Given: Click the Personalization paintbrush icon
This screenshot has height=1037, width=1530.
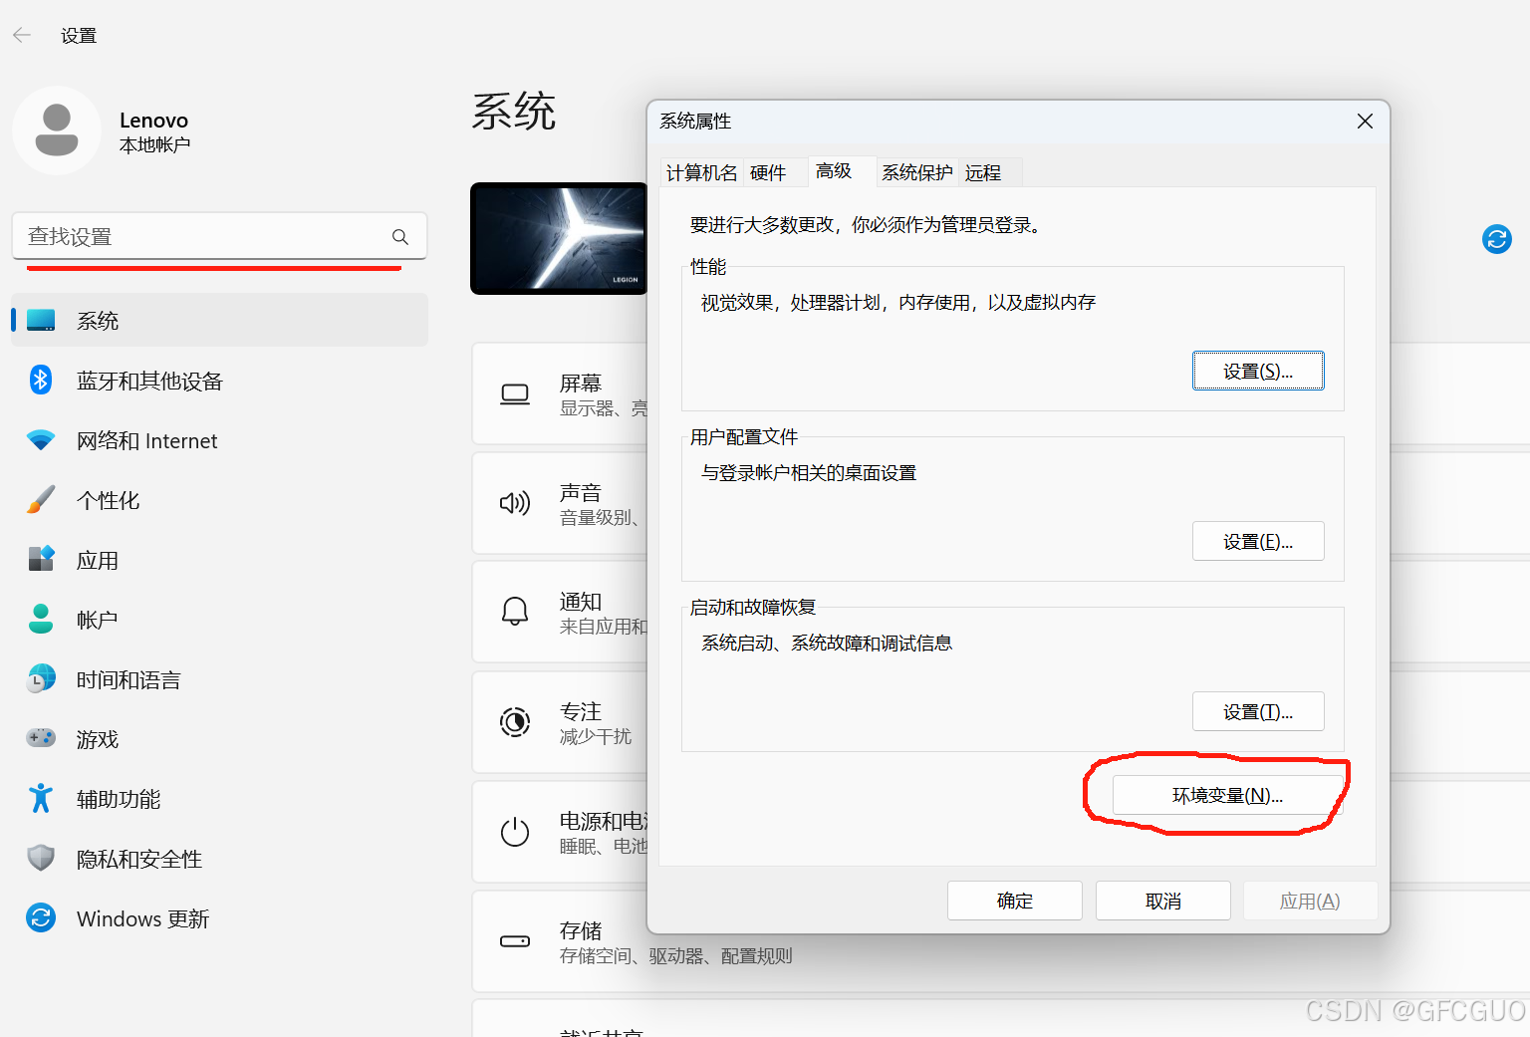Looking at the screenshot, I should (41, 499).
